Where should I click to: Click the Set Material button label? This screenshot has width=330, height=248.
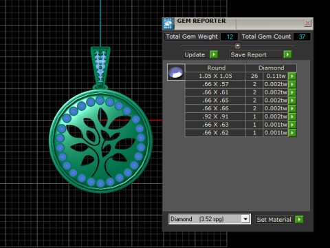pyautogui.click(x=274, y=220)
